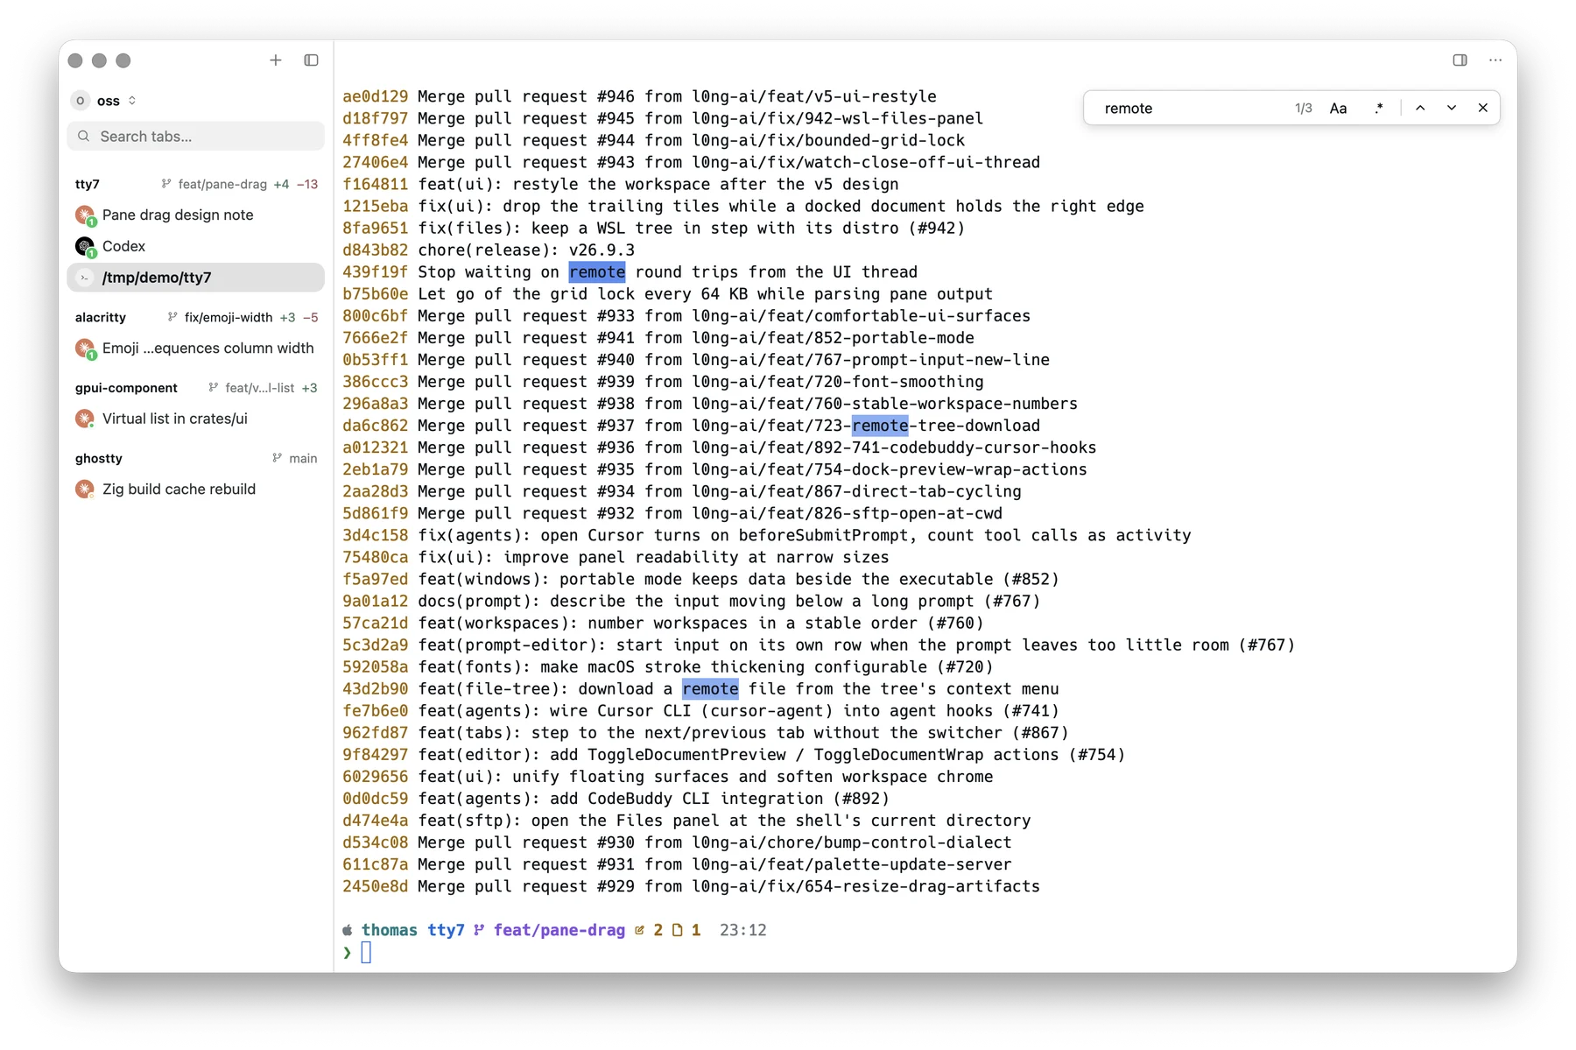Click the tty7 project group header
Viewport: 1576px width, 1050px height.
coord(88,184)
